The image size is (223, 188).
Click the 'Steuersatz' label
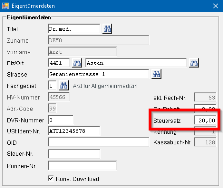click(167, 121)
